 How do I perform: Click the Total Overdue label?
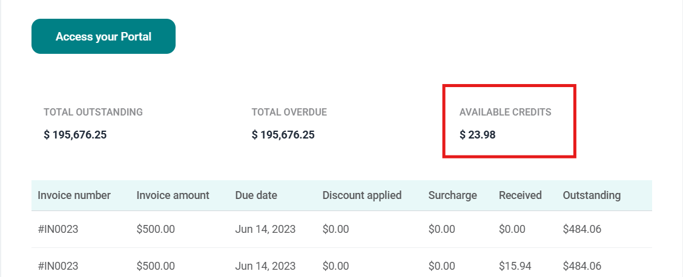click(x=289, y=112)
